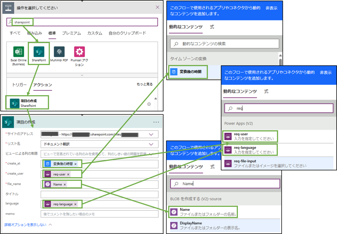The height and width of the screenshot is (234, 337).
Task: Click the SharePoint icon in 項目の作成 header
Action: [8, 122]
